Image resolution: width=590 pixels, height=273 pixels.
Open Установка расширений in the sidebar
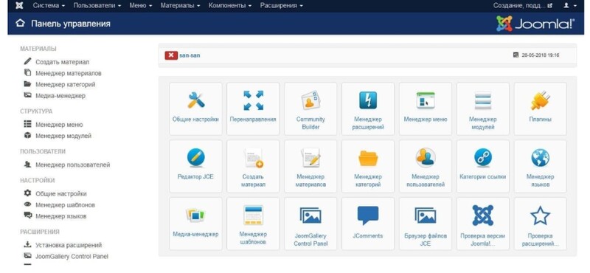point(63,245)
